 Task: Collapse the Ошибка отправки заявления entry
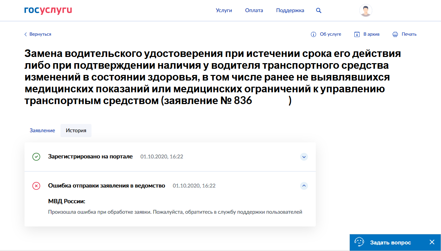click(304, 186)
